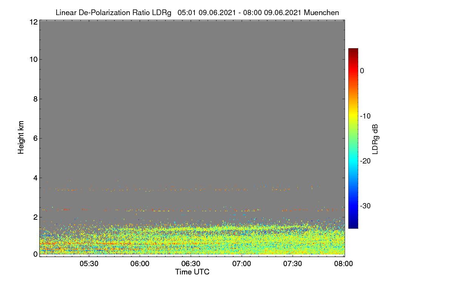
Task: Click the dark red top of colorbar
Action: [353, 50]
